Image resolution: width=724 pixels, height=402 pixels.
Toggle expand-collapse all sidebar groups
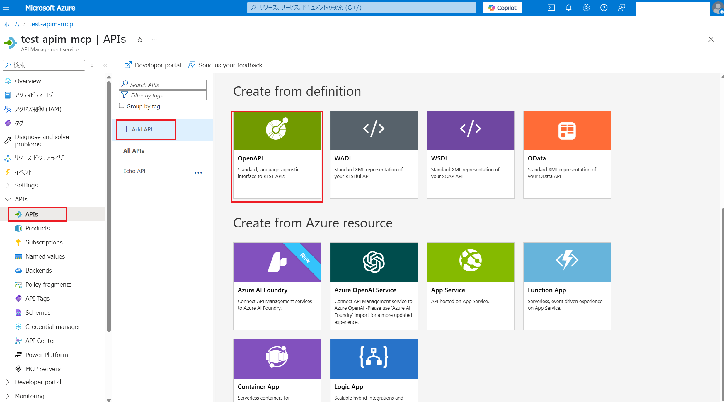(x=92, y=65)
